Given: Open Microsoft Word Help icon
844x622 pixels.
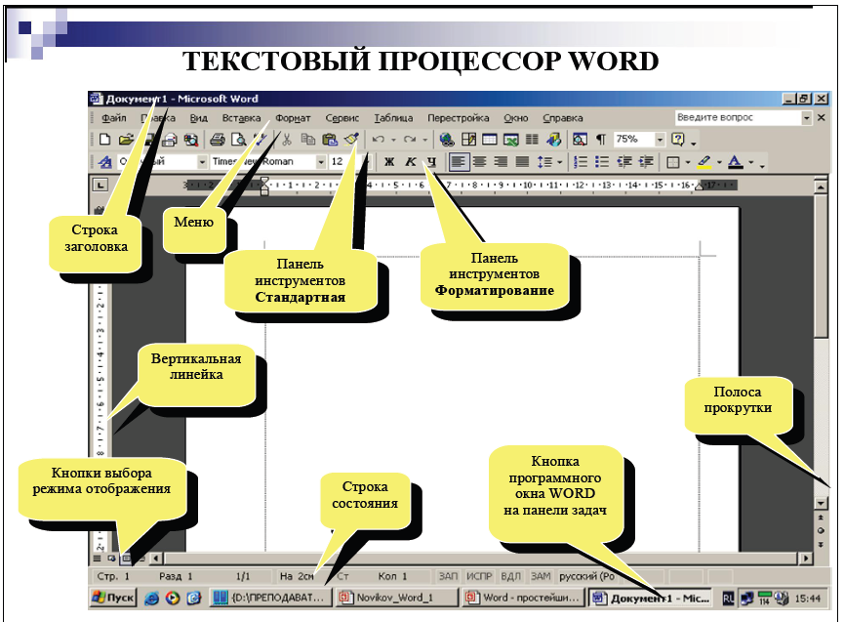Looking at the screenshot, I should click(678, 140).
